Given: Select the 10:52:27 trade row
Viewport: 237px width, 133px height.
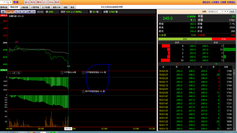Looking at the screenshot, I should [x=196, y=75].
